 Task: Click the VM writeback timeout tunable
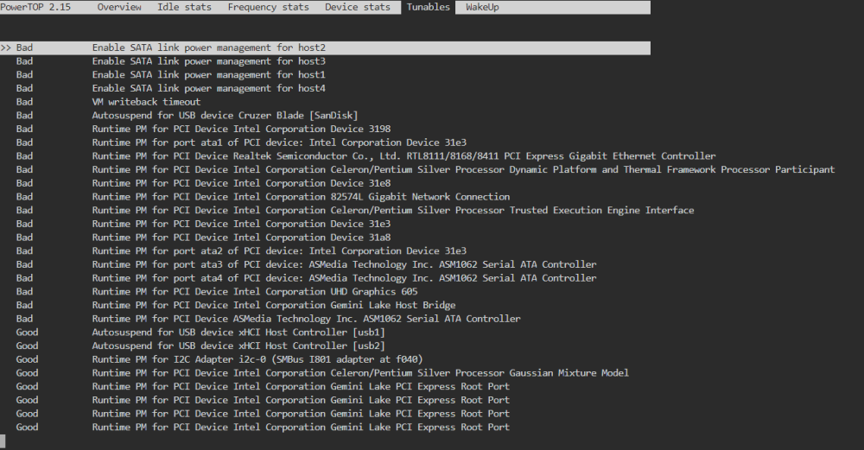coord(108,102)
